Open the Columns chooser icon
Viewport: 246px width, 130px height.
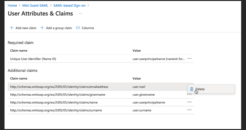coord(78,28)
